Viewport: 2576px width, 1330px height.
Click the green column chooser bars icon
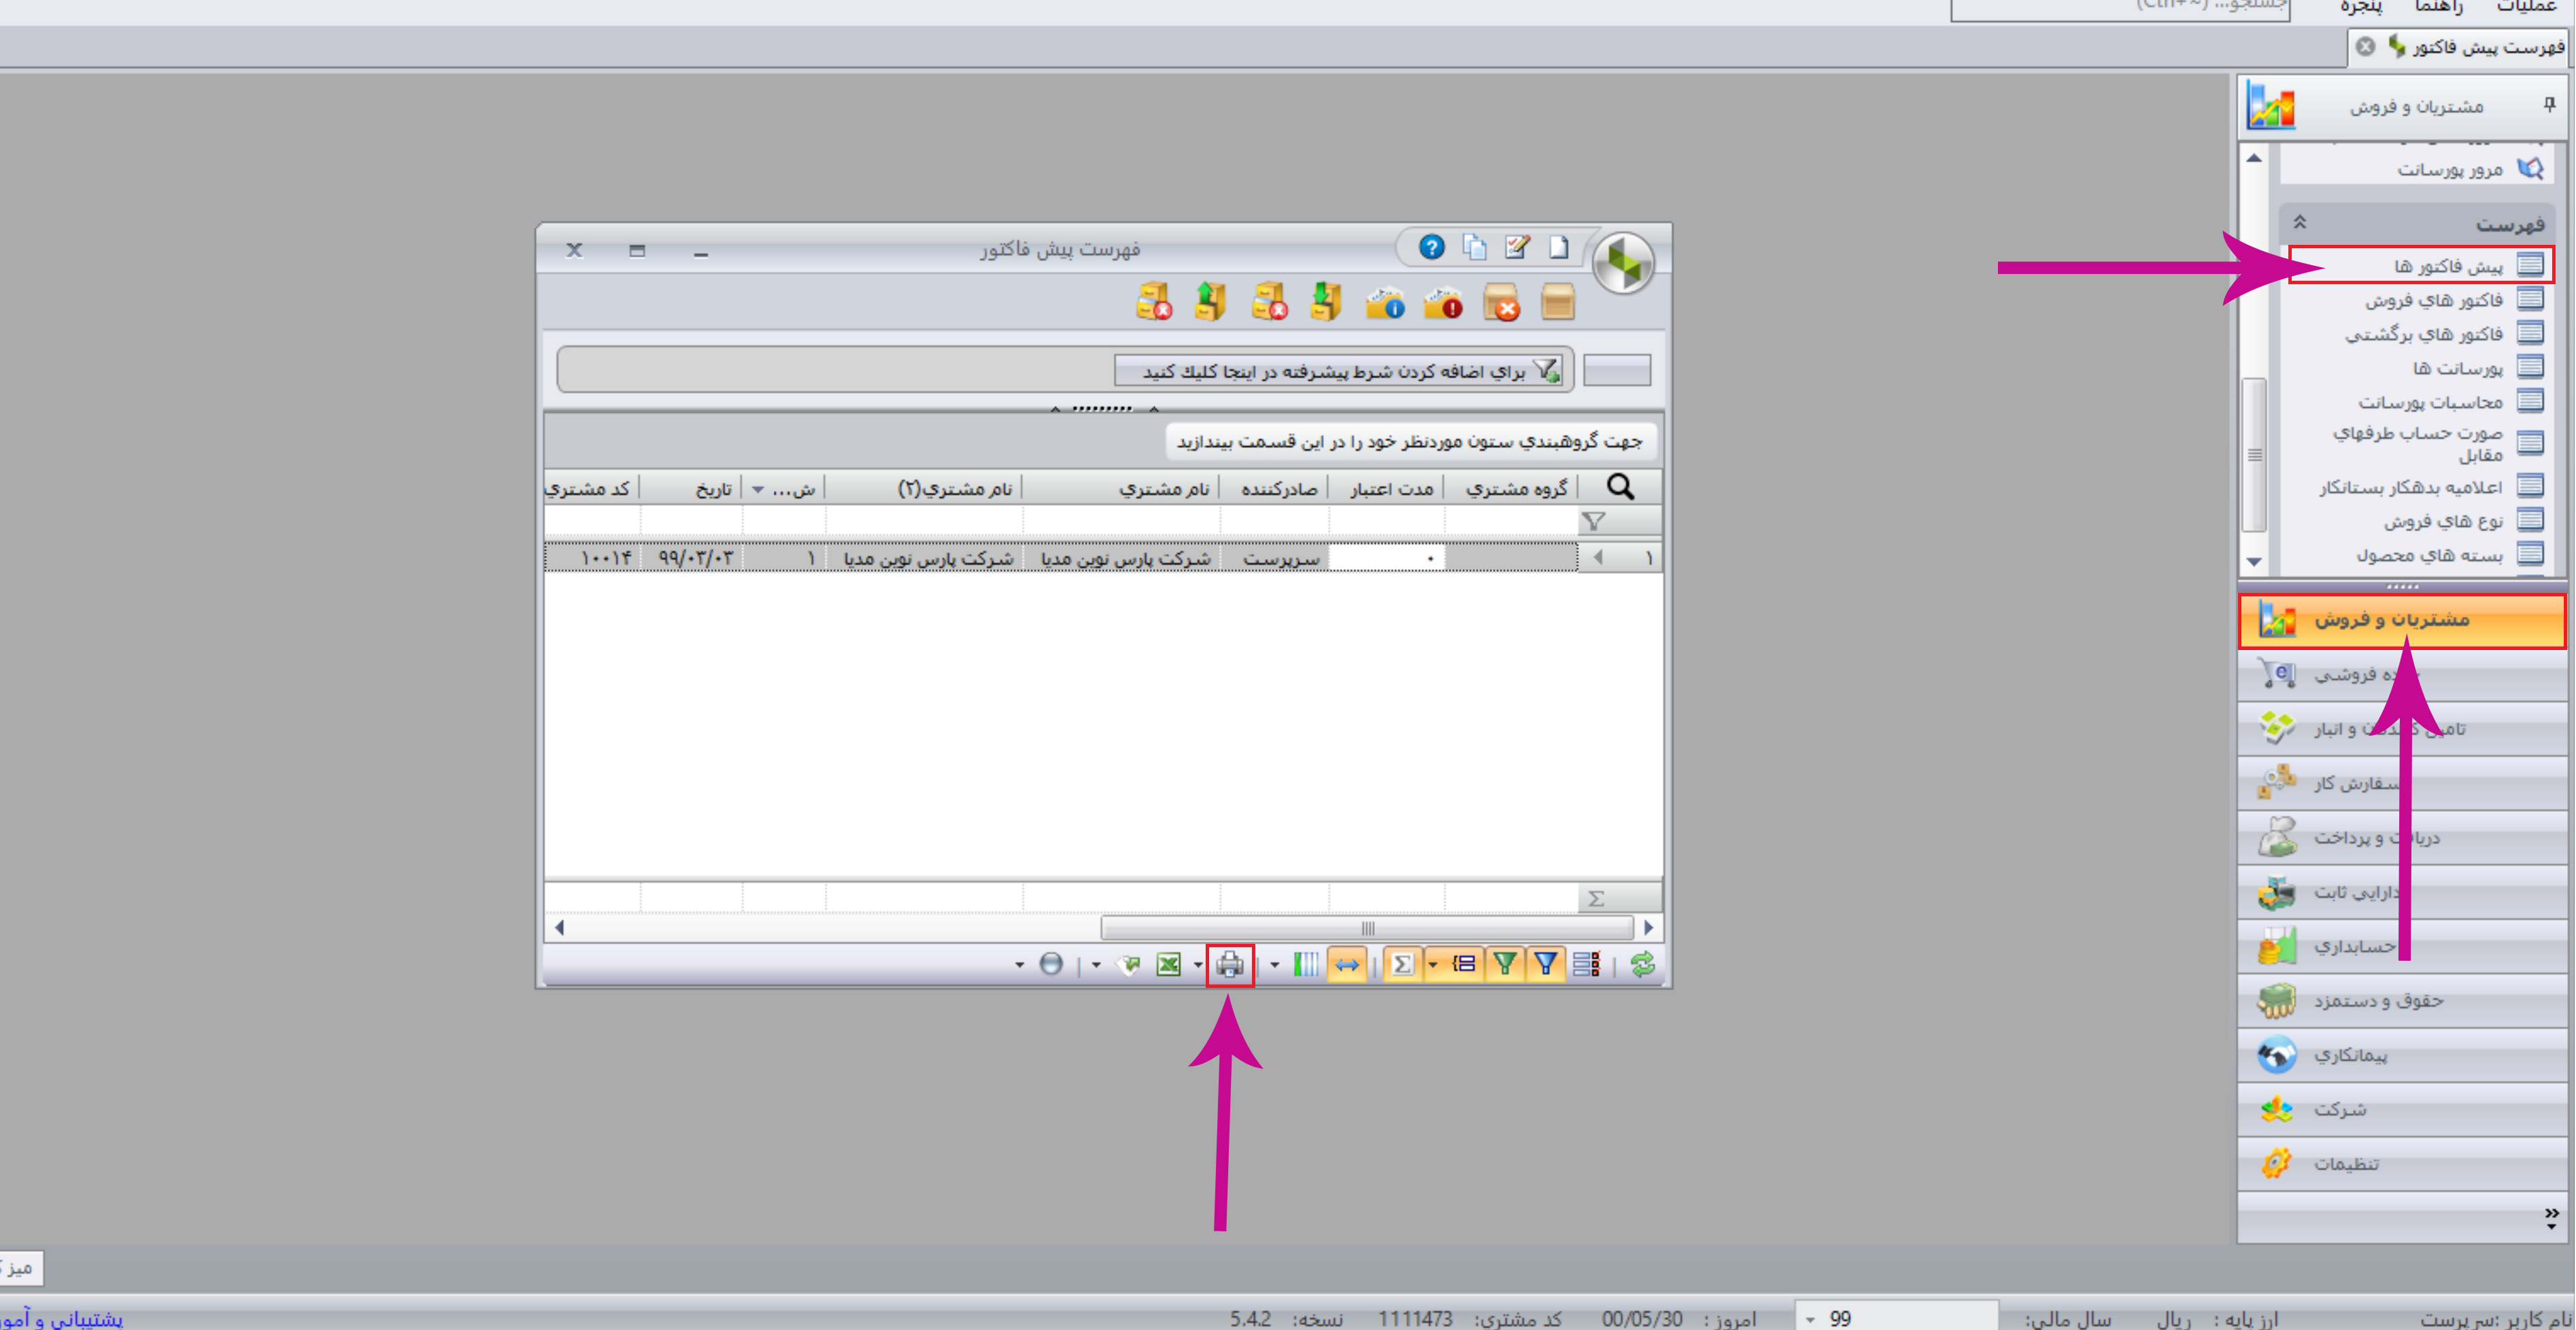pyautogui.click(x=1306, y=965)
